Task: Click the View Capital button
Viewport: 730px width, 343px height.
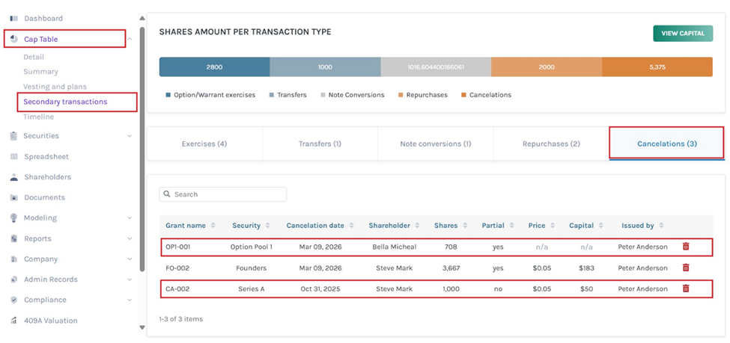Action: click(682, 34)
